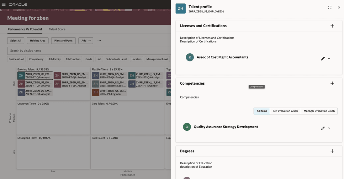Select ZBEN_Benefits Speci... card in Flexible Talent
Image resolution: width=344 pixels, height=179 pixels.
(109, 84)
